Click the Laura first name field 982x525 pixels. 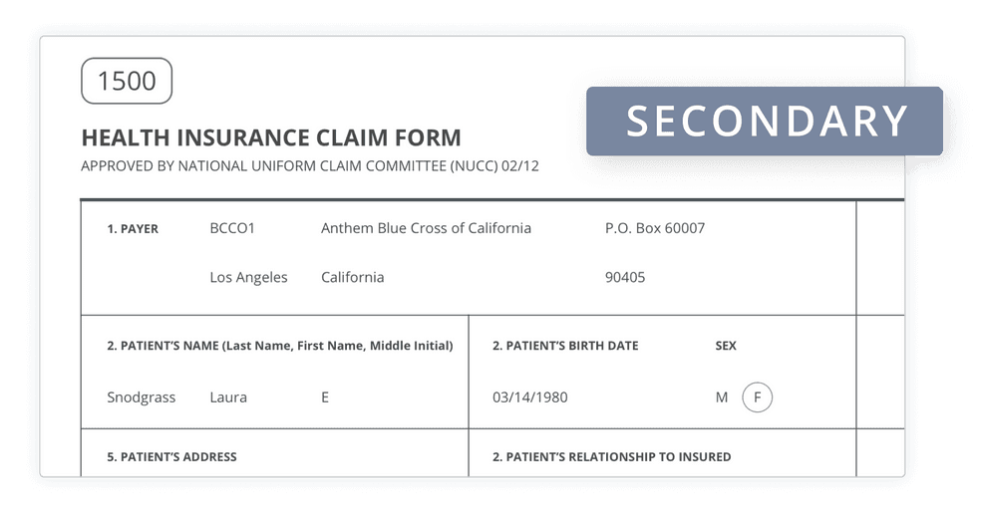click(228, 397)
